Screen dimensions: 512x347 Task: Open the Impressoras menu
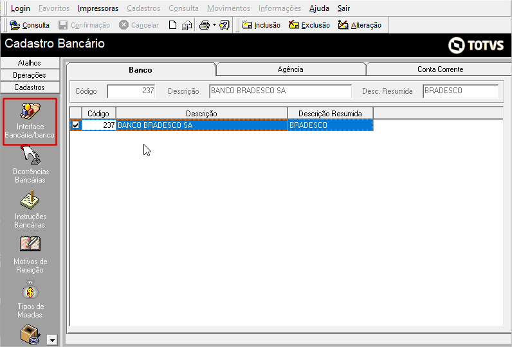coord(98,8)
